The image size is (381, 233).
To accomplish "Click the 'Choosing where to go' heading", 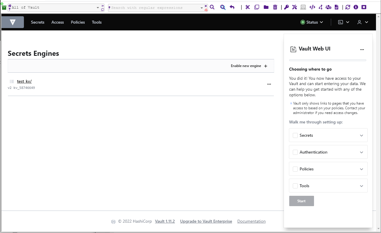I will (x=310, y=69).
